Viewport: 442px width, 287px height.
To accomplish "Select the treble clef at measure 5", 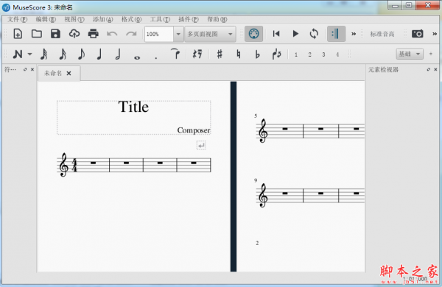I will click(263, 131).
